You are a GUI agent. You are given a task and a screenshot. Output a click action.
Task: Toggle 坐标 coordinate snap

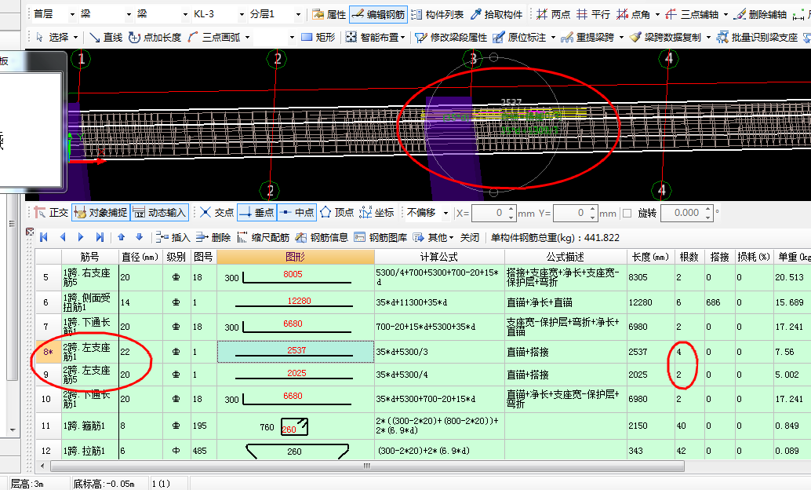376,213
